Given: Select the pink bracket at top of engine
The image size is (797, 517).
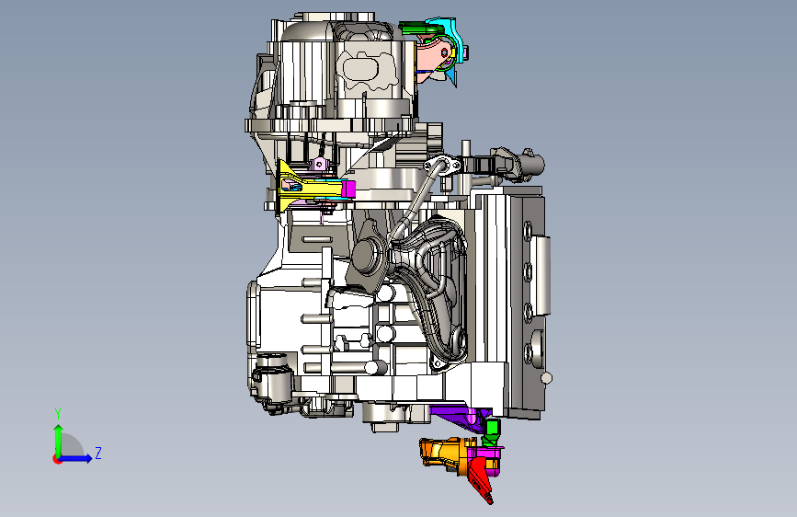Looking at the screenshot, I should [x=431, y=57].
